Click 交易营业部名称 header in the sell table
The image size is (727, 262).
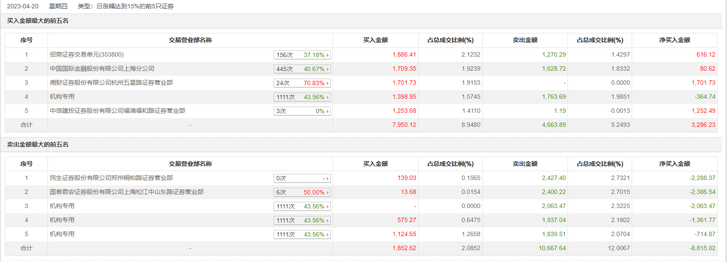tap(190, 164)
